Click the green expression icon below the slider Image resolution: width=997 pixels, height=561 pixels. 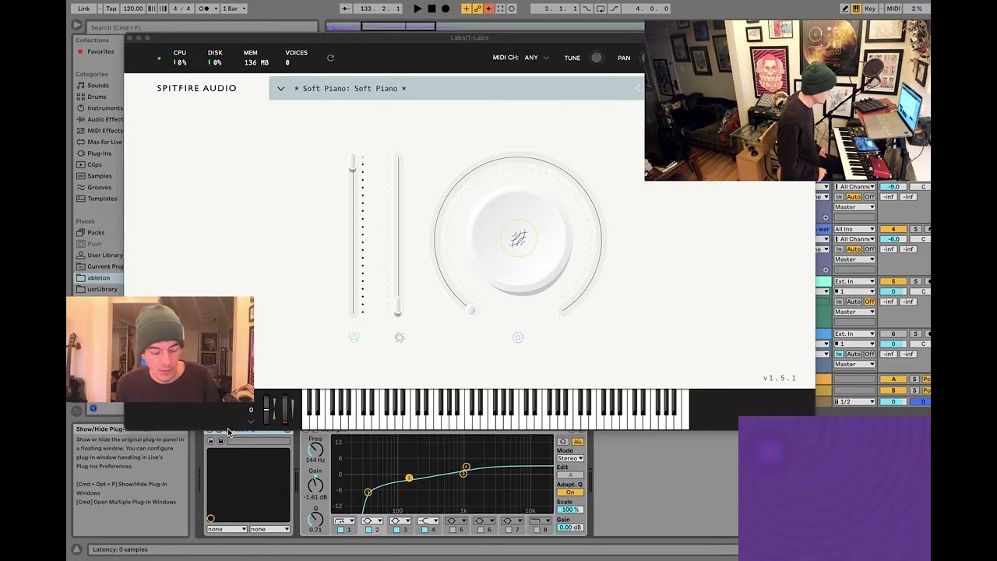354,337
